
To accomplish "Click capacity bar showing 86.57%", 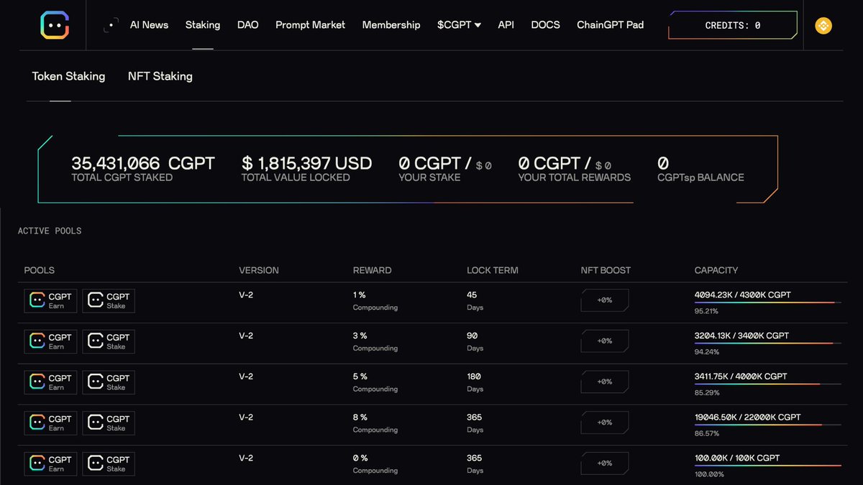I will [x=767, y=425].
